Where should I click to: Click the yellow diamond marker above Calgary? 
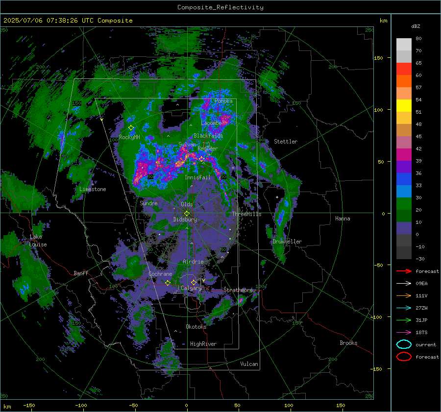tap(194, 282)
